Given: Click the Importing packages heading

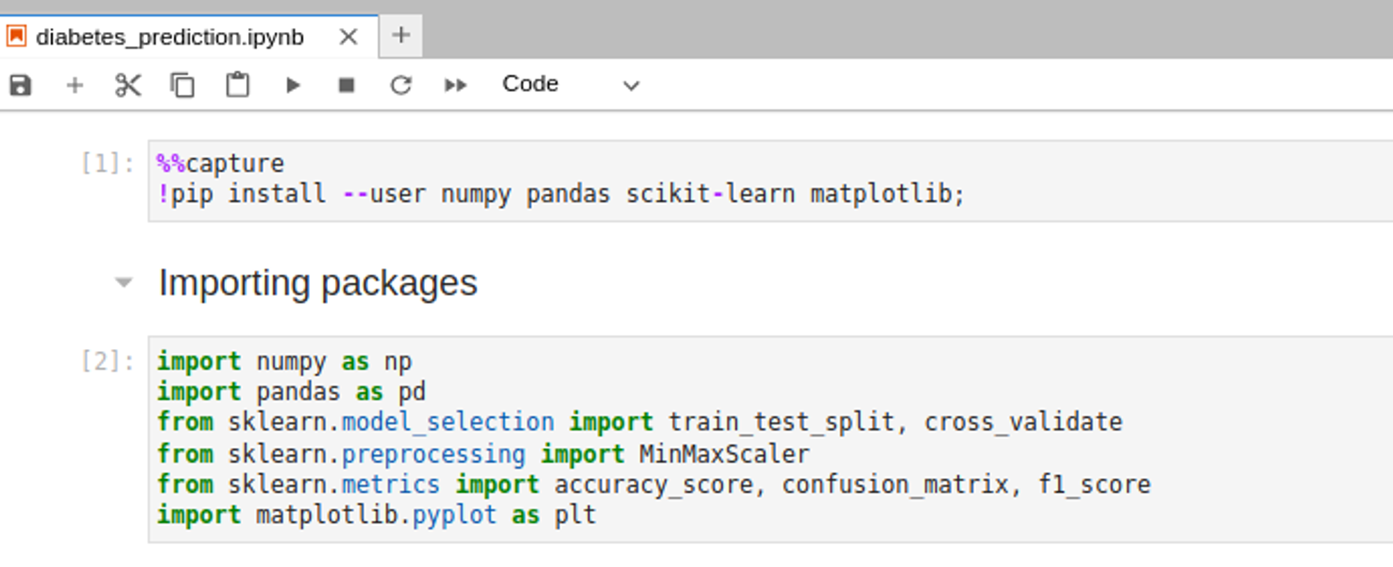Looking at the screenshot, I should click(x=318, y=283).
